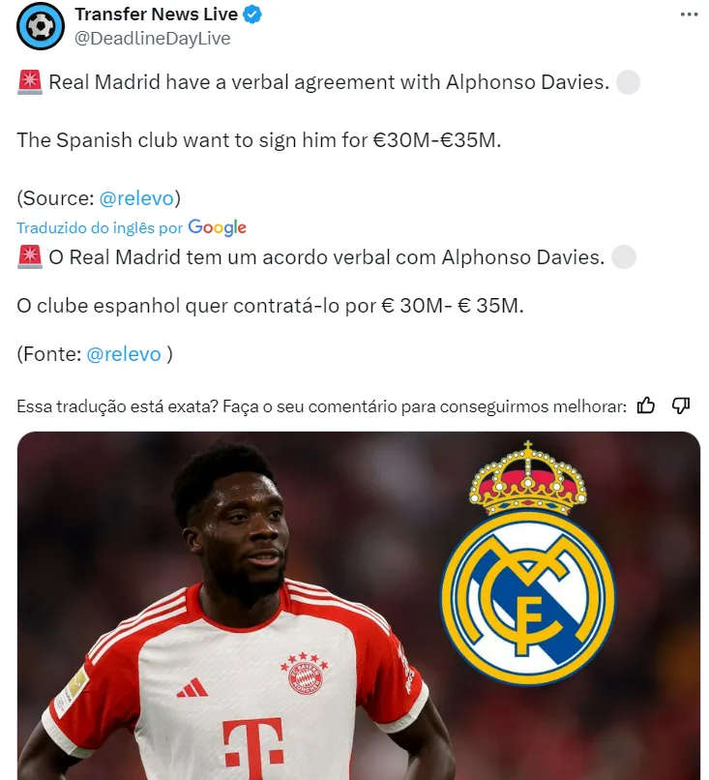
Task: Click the white circle emoji after Portuguese sentence
Action: [624, 257]
